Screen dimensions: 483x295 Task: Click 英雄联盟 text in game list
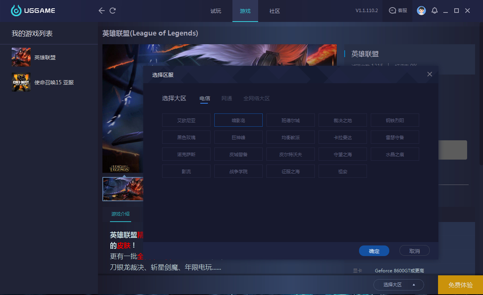coord(45,57)
